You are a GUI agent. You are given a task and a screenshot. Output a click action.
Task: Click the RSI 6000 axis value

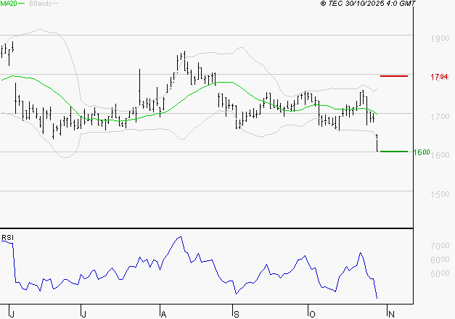tap(440, 260)
